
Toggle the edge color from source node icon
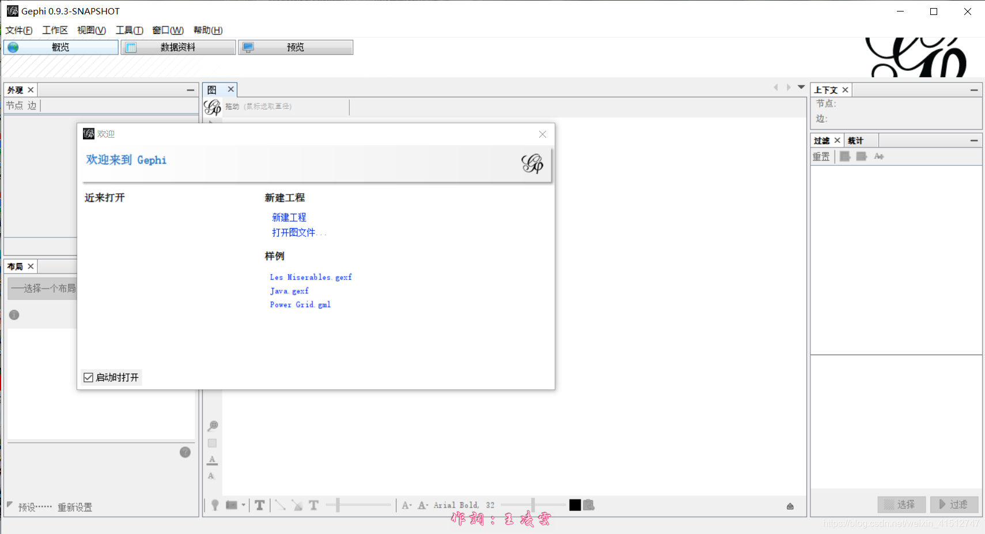[297, 505]
